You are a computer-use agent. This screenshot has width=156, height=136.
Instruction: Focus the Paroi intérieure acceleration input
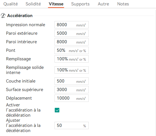pos(72,42)
